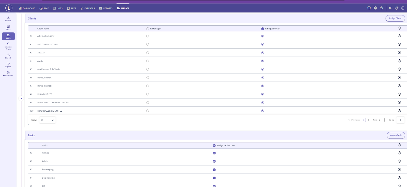Click the X icon in Clients header row
This screenshot has width=407, height=187.
[399, 28]
